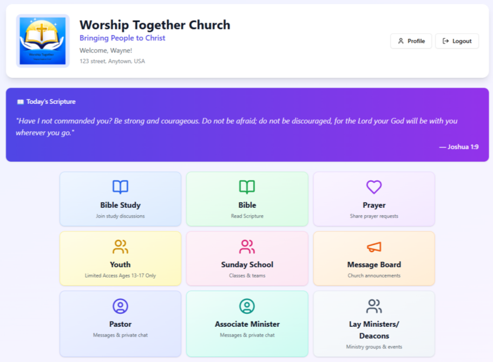Click the Pastor user circle icon
The height and width of the screenshot is (362, 493).
click(x=120, y=306)
